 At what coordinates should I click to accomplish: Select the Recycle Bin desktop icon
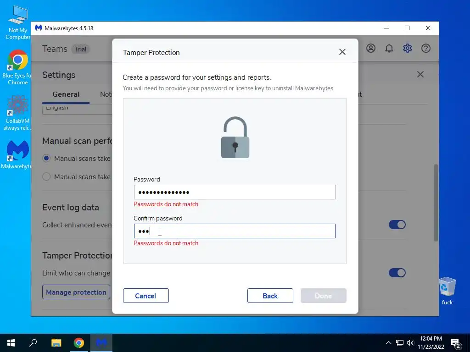click(447, 291)
